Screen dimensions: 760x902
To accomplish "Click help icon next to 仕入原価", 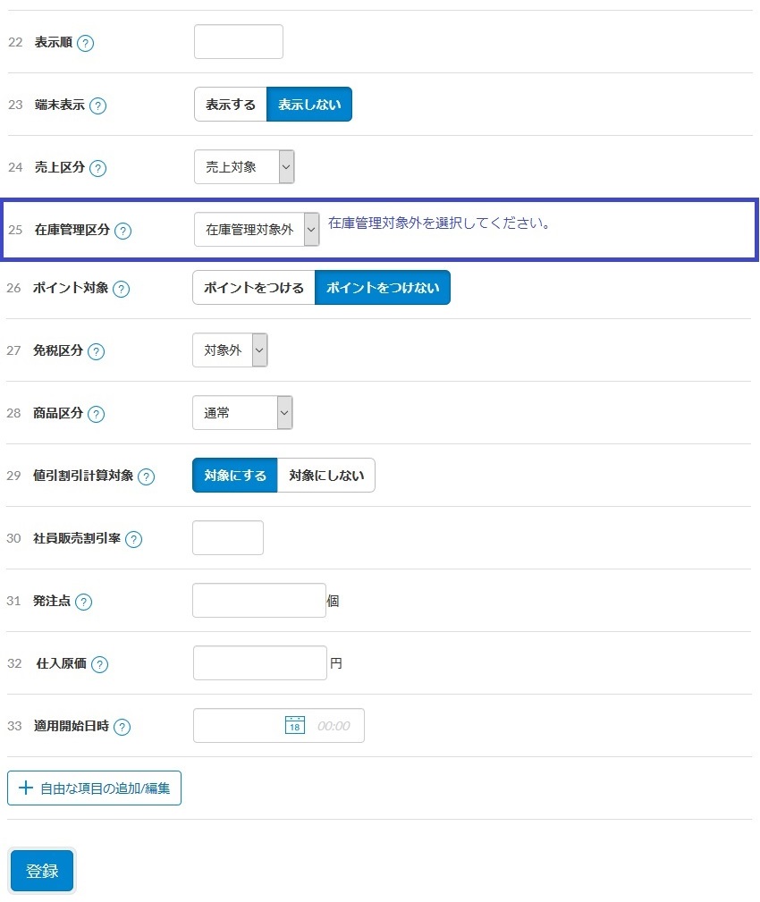I will click(x=99, y=665).
